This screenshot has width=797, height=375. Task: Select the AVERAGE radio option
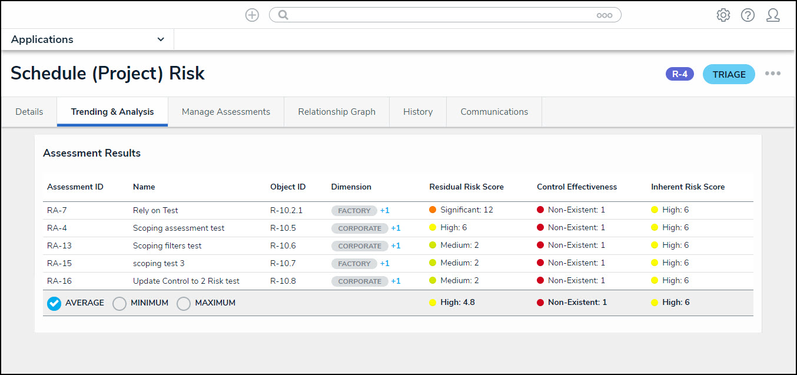click(x=54, y=303)
